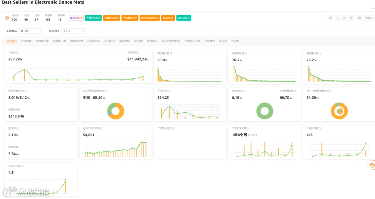Switch to the 评分数 tab
Screen dimensions: 375x199
223,41
